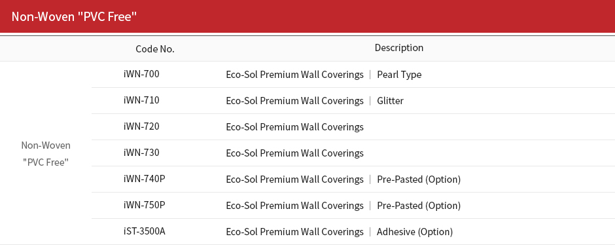Select the Adhesive (Option) text
The width and height of the screenshot is (615, 245).
pos(415,232)
